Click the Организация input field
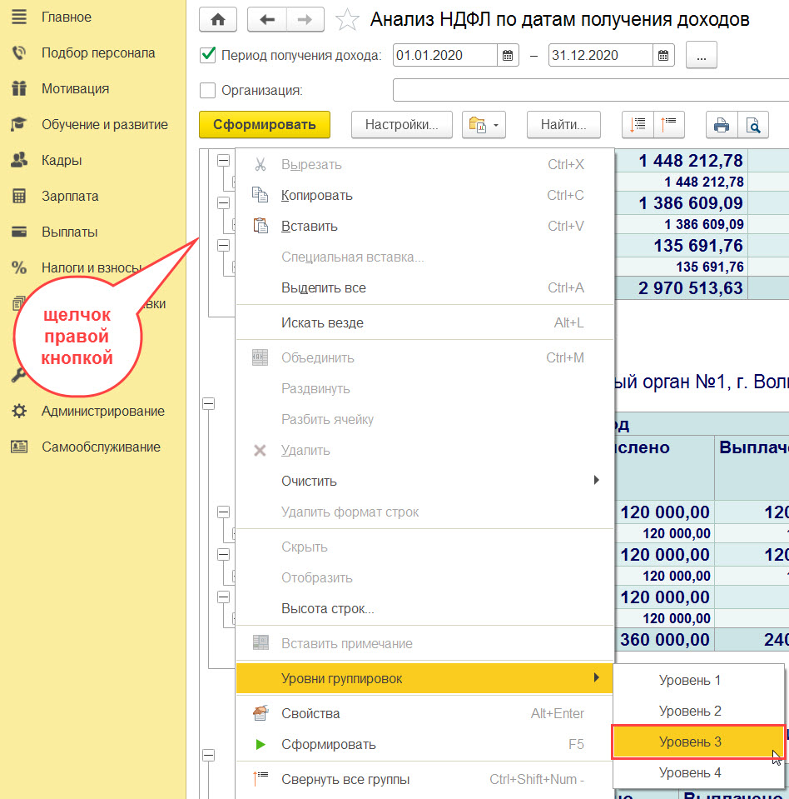789x799 pixels. click(590, 90)
